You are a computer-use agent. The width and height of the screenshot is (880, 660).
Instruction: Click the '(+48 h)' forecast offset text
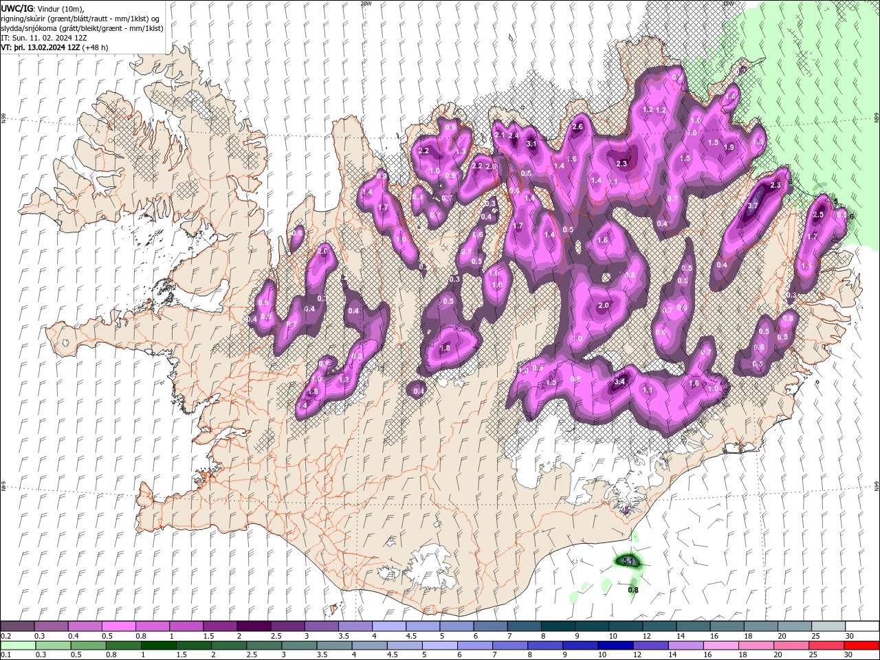pos(94,47)
